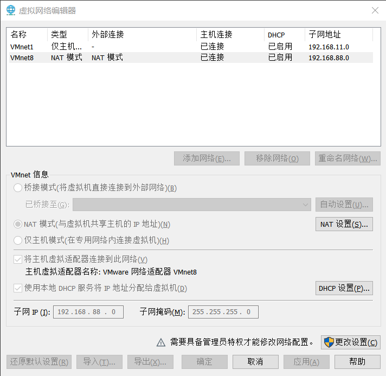The height and width of the screenshot is (376, 386).
Task: Click 导入(T)... button
Action: coord(99,362)
